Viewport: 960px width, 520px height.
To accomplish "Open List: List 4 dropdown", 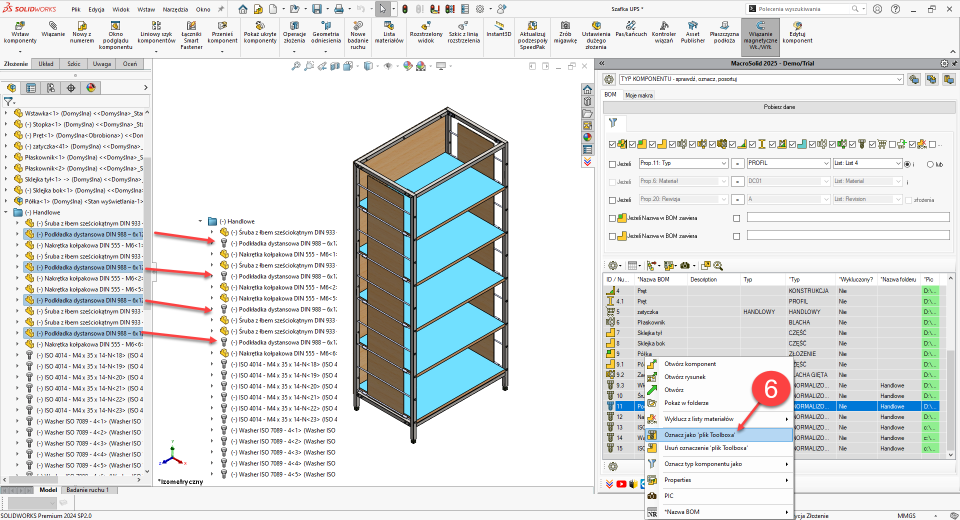I will point(898,163).
